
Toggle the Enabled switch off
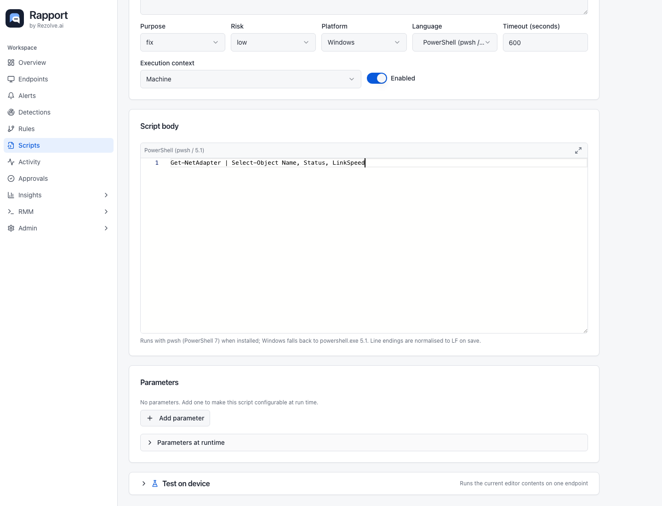(377, 78)
